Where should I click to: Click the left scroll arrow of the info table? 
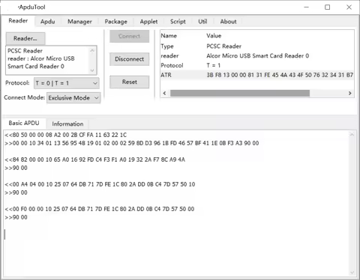point(164,93)
